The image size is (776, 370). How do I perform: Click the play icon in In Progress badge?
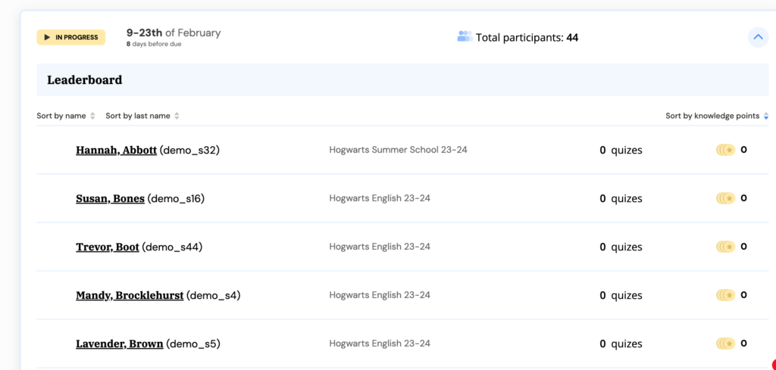[x=47, y=38]
